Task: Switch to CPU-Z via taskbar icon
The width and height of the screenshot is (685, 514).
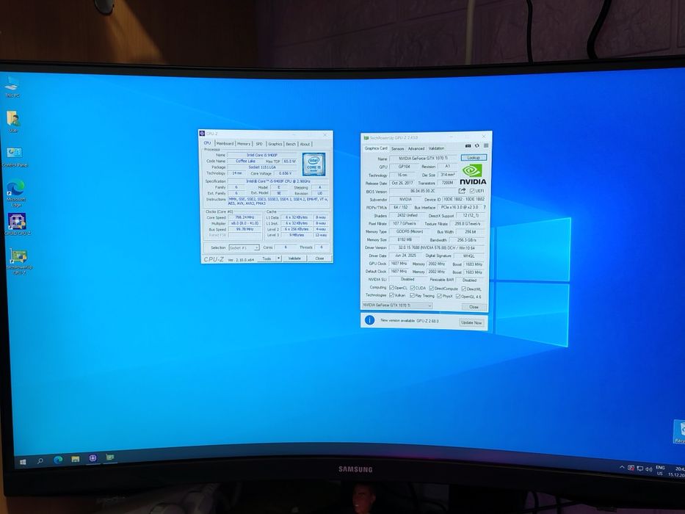Action: point(93,458)
